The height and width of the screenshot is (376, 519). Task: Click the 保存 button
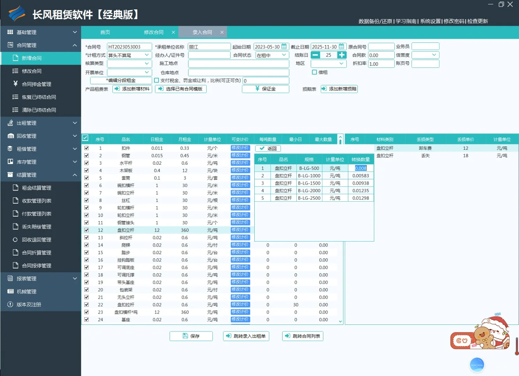(x=191, y=336)
